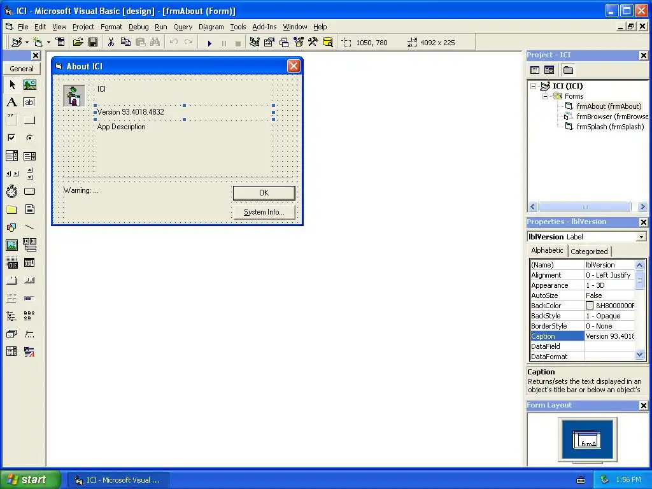Collapse the ICI (ICI) project node

point(533,86)
